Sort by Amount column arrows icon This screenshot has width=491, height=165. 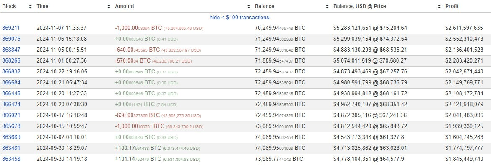[x=249, y=6]
